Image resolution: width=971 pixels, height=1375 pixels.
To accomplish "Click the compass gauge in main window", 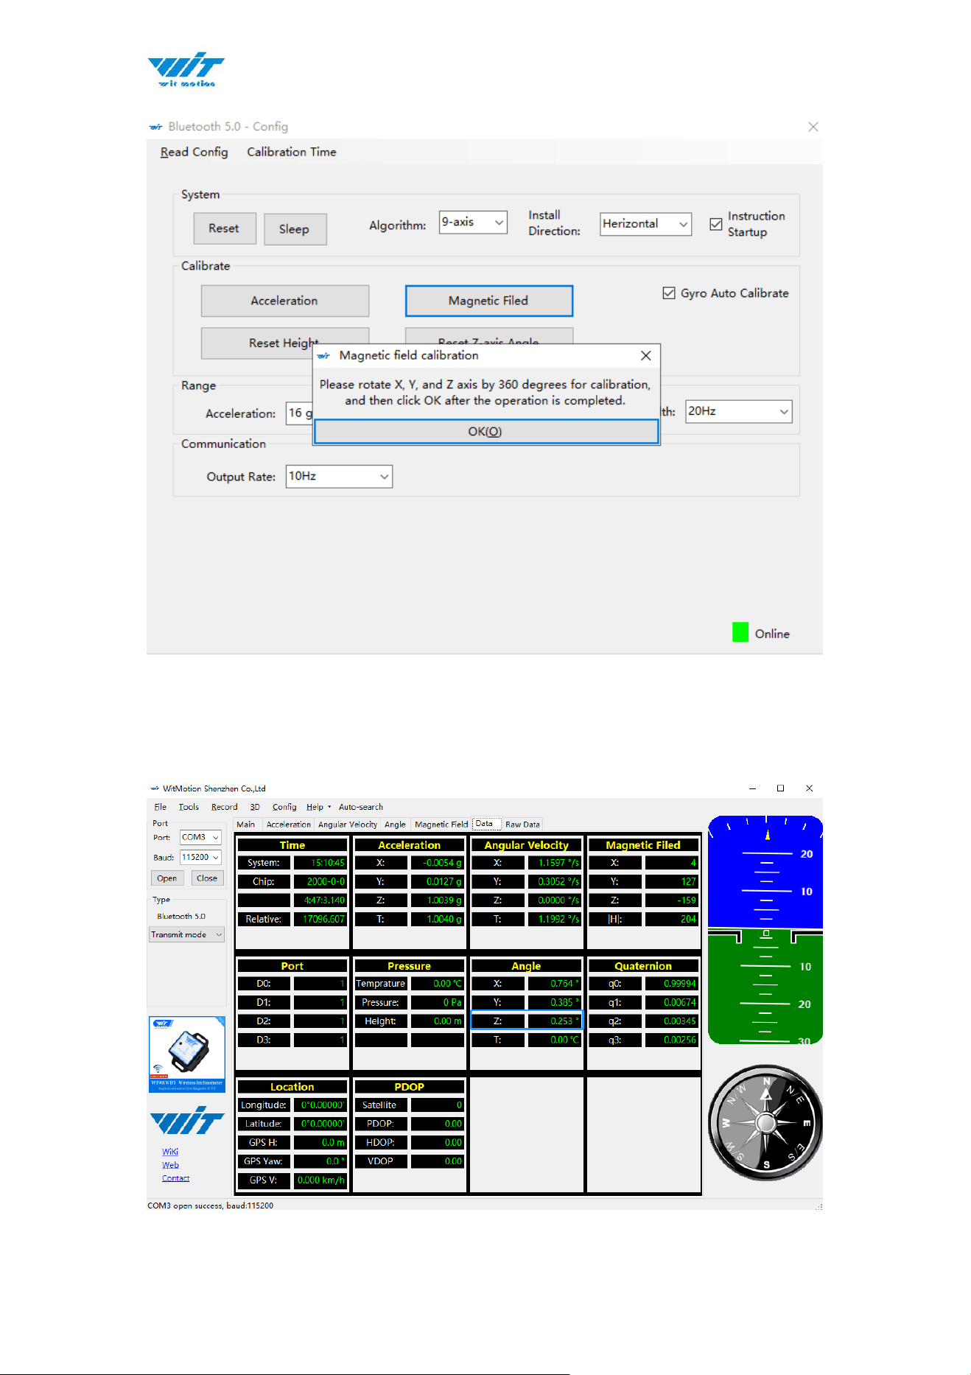I will [x=765, y=1122].
